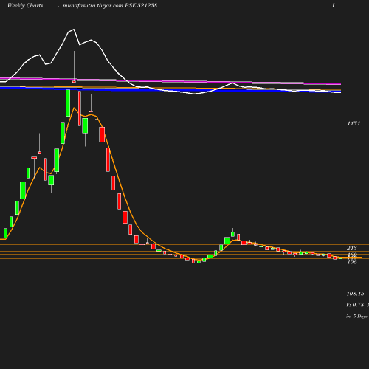This screenshot has width=369, height=369.
Task: Click the 106 price level label
Action: 352,262
